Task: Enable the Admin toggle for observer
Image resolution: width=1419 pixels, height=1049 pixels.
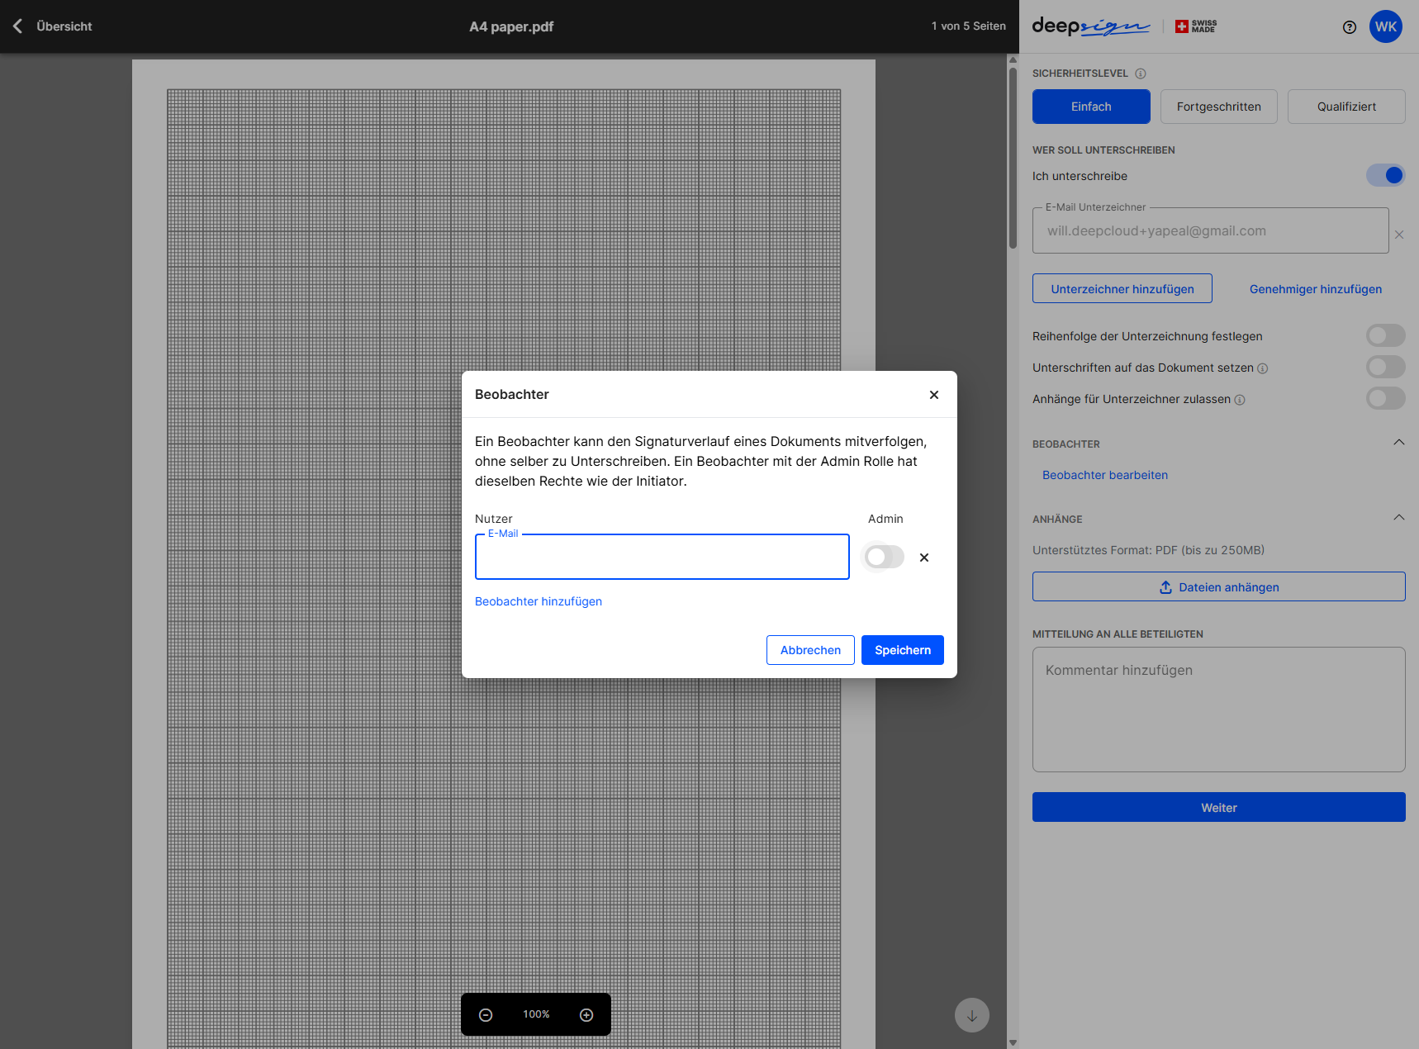Action: click(x=884, y=558)
